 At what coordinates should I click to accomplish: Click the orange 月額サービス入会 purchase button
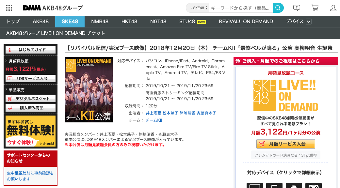[x=285, y=144]
